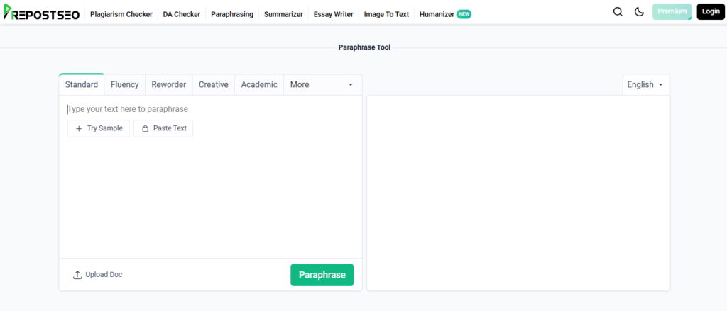Switch to Academic mode tab

coord(259,85)
